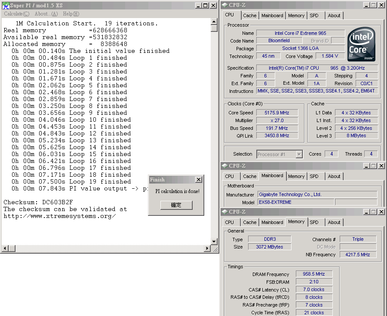Click the Core Voltage value 1.584 V
Image resolution: width=387 pixels, height=316 pixels.
(330, 56)
